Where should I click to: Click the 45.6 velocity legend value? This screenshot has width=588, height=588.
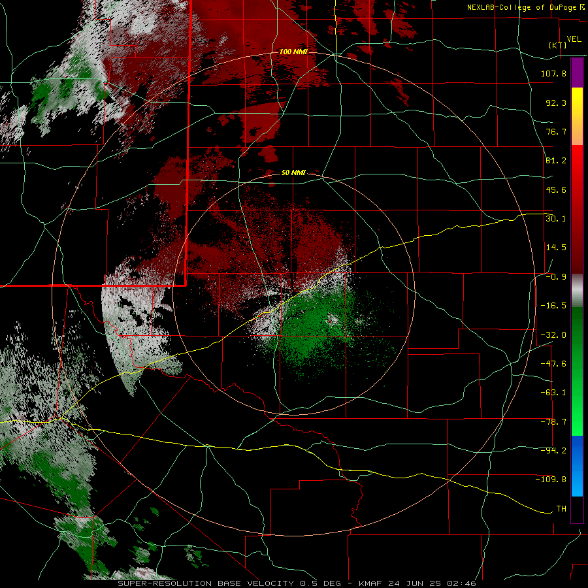point(556,189)
